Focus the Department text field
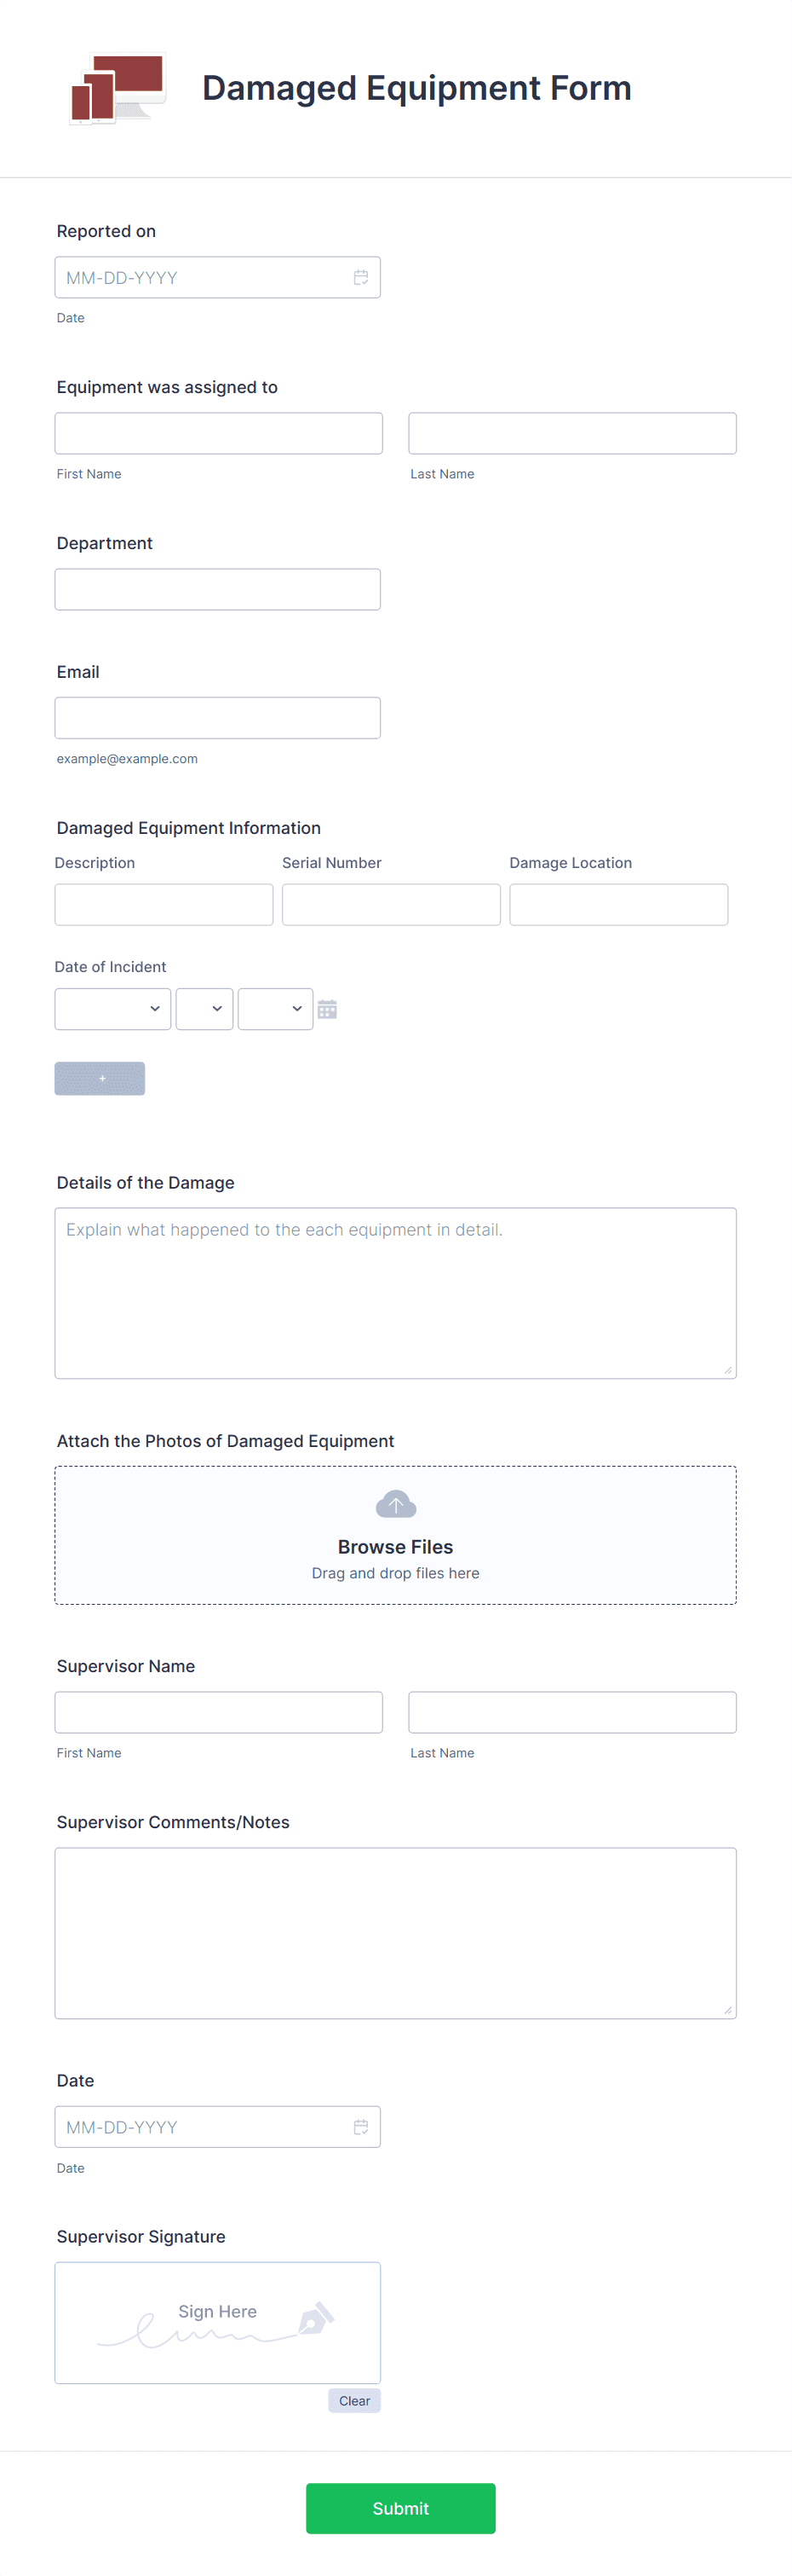The width and height of the screenshot is (792, 2576). [218, 589]
